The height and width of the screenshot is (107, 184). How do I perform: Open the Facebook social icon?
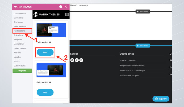pyautogui.click(x=72, y=60)
